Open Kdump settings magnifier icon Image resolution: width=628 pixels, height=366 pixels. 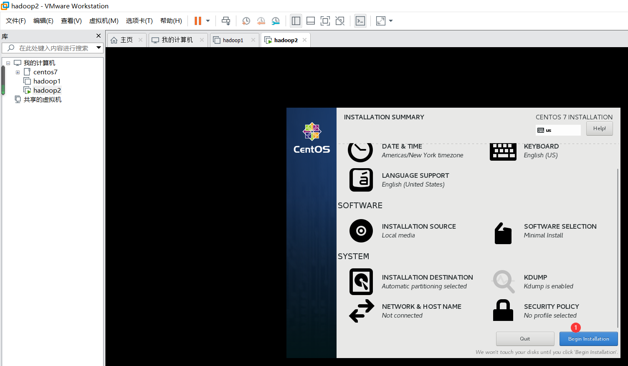tap(504, 282)
